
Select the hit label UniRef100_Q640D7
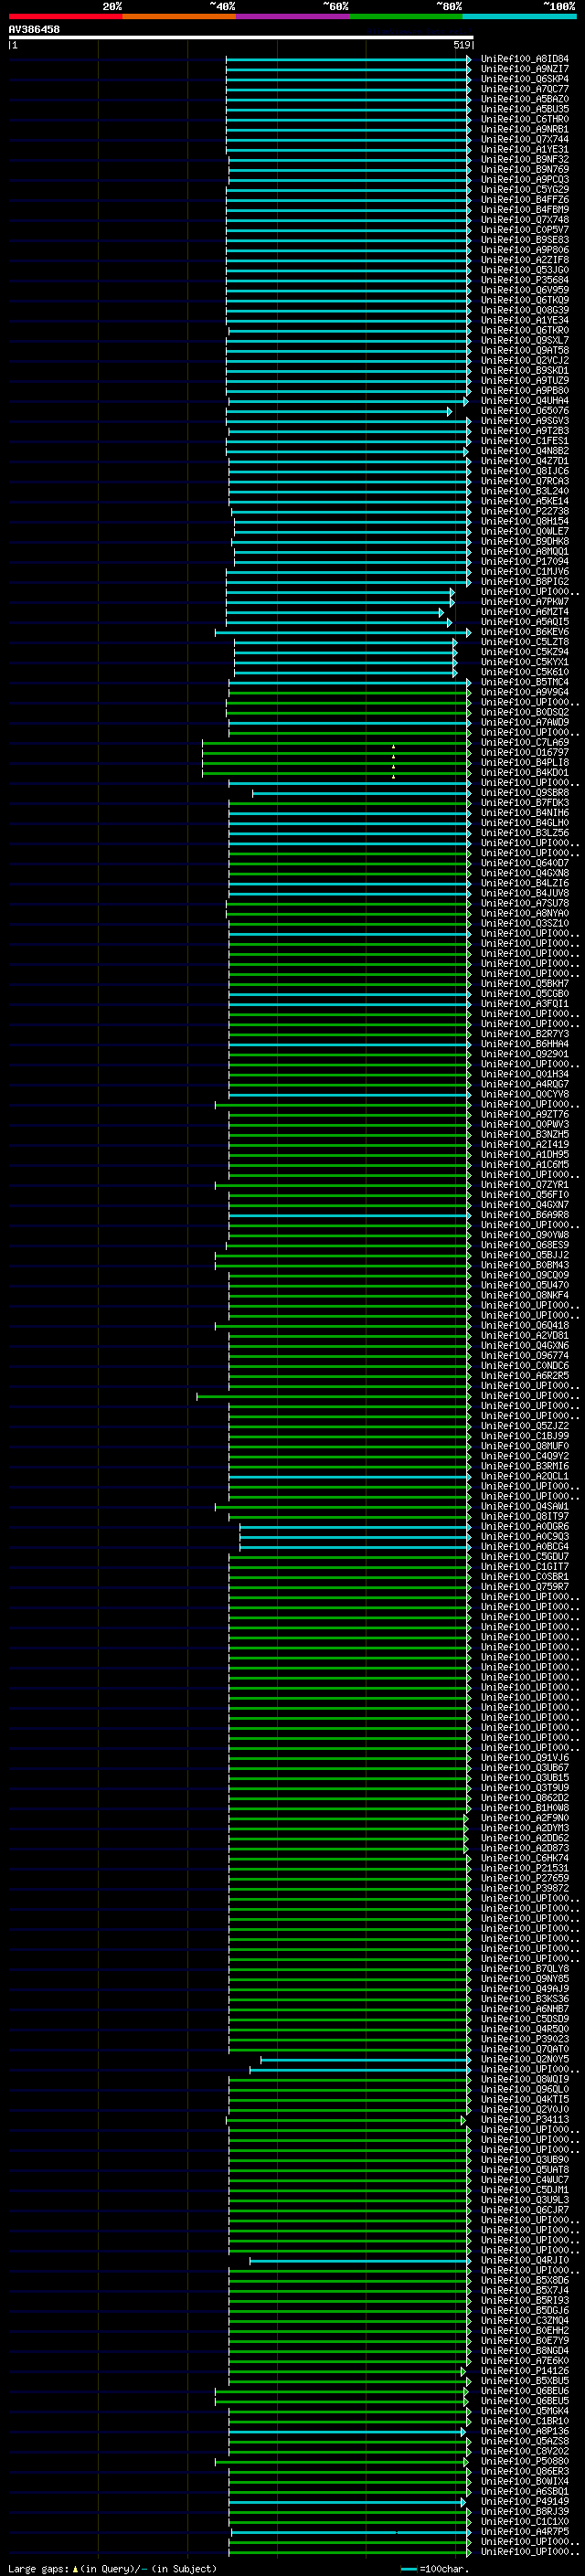[525, 863]
